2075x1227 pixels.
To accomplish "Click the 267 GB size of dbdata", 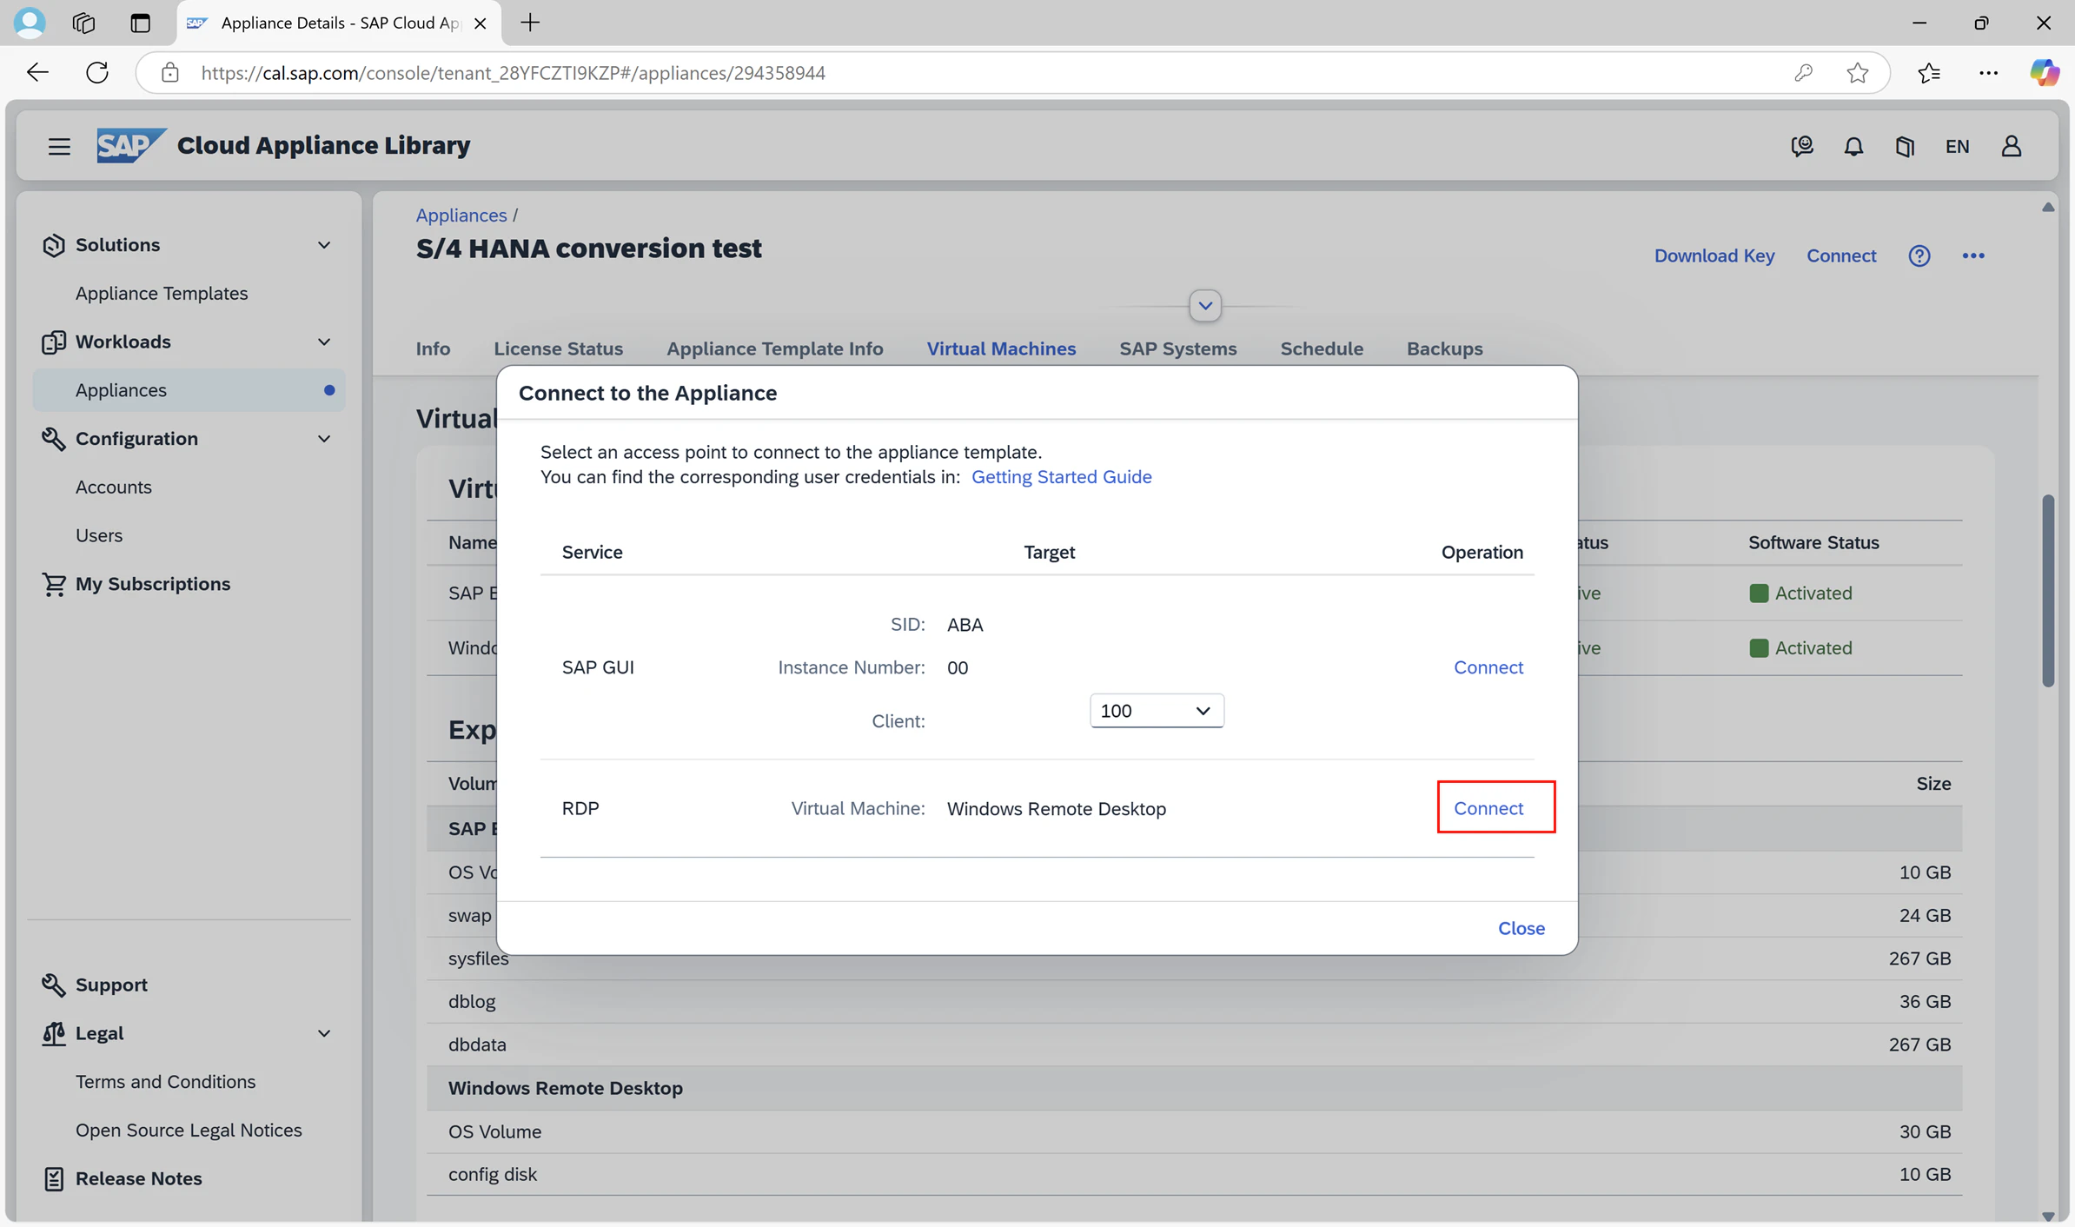I will point(1919,1045).
